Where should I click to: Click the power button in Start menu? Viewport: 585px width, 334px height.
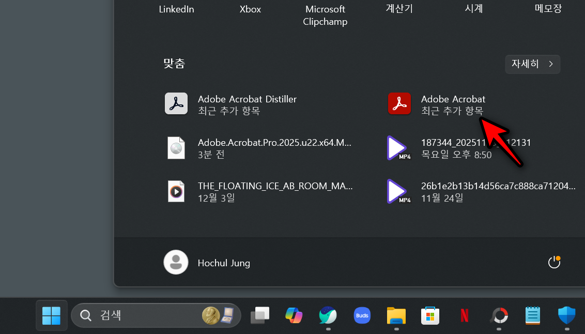click(x=554, y=262)
